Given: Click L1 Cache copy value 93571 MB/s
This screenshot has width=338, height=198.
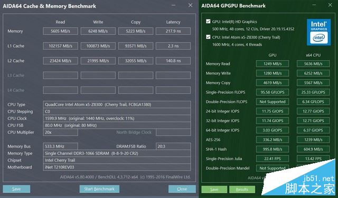Looking at the screenshot, I should (136, 46).
